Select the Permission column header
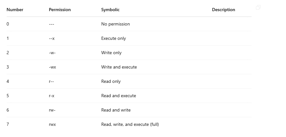This screenshot has width=286, height=137. [60, 10]
